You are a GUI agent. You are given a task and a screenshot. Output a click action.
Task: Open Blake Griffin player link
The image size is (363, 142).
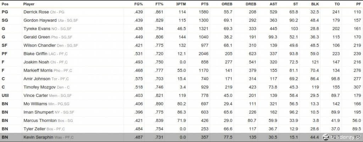35,54
